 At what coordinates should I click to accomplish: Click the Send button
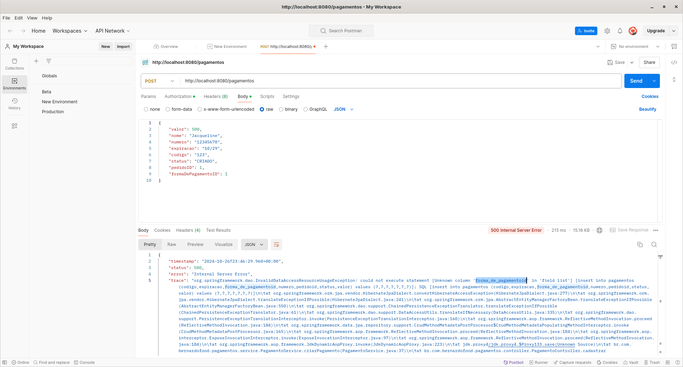pos(636,81)
